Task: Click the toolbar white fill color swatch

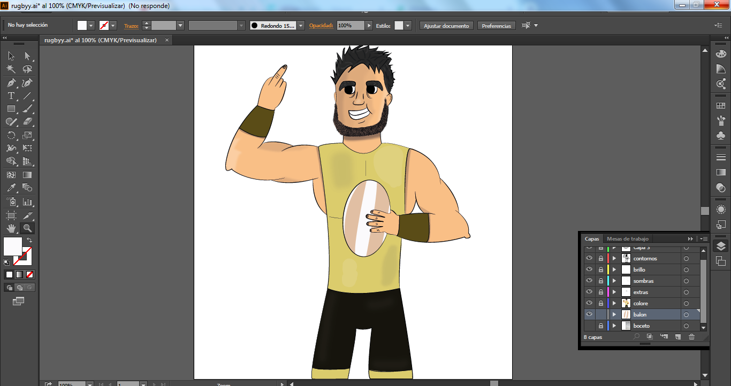Action: pos(13,246)
